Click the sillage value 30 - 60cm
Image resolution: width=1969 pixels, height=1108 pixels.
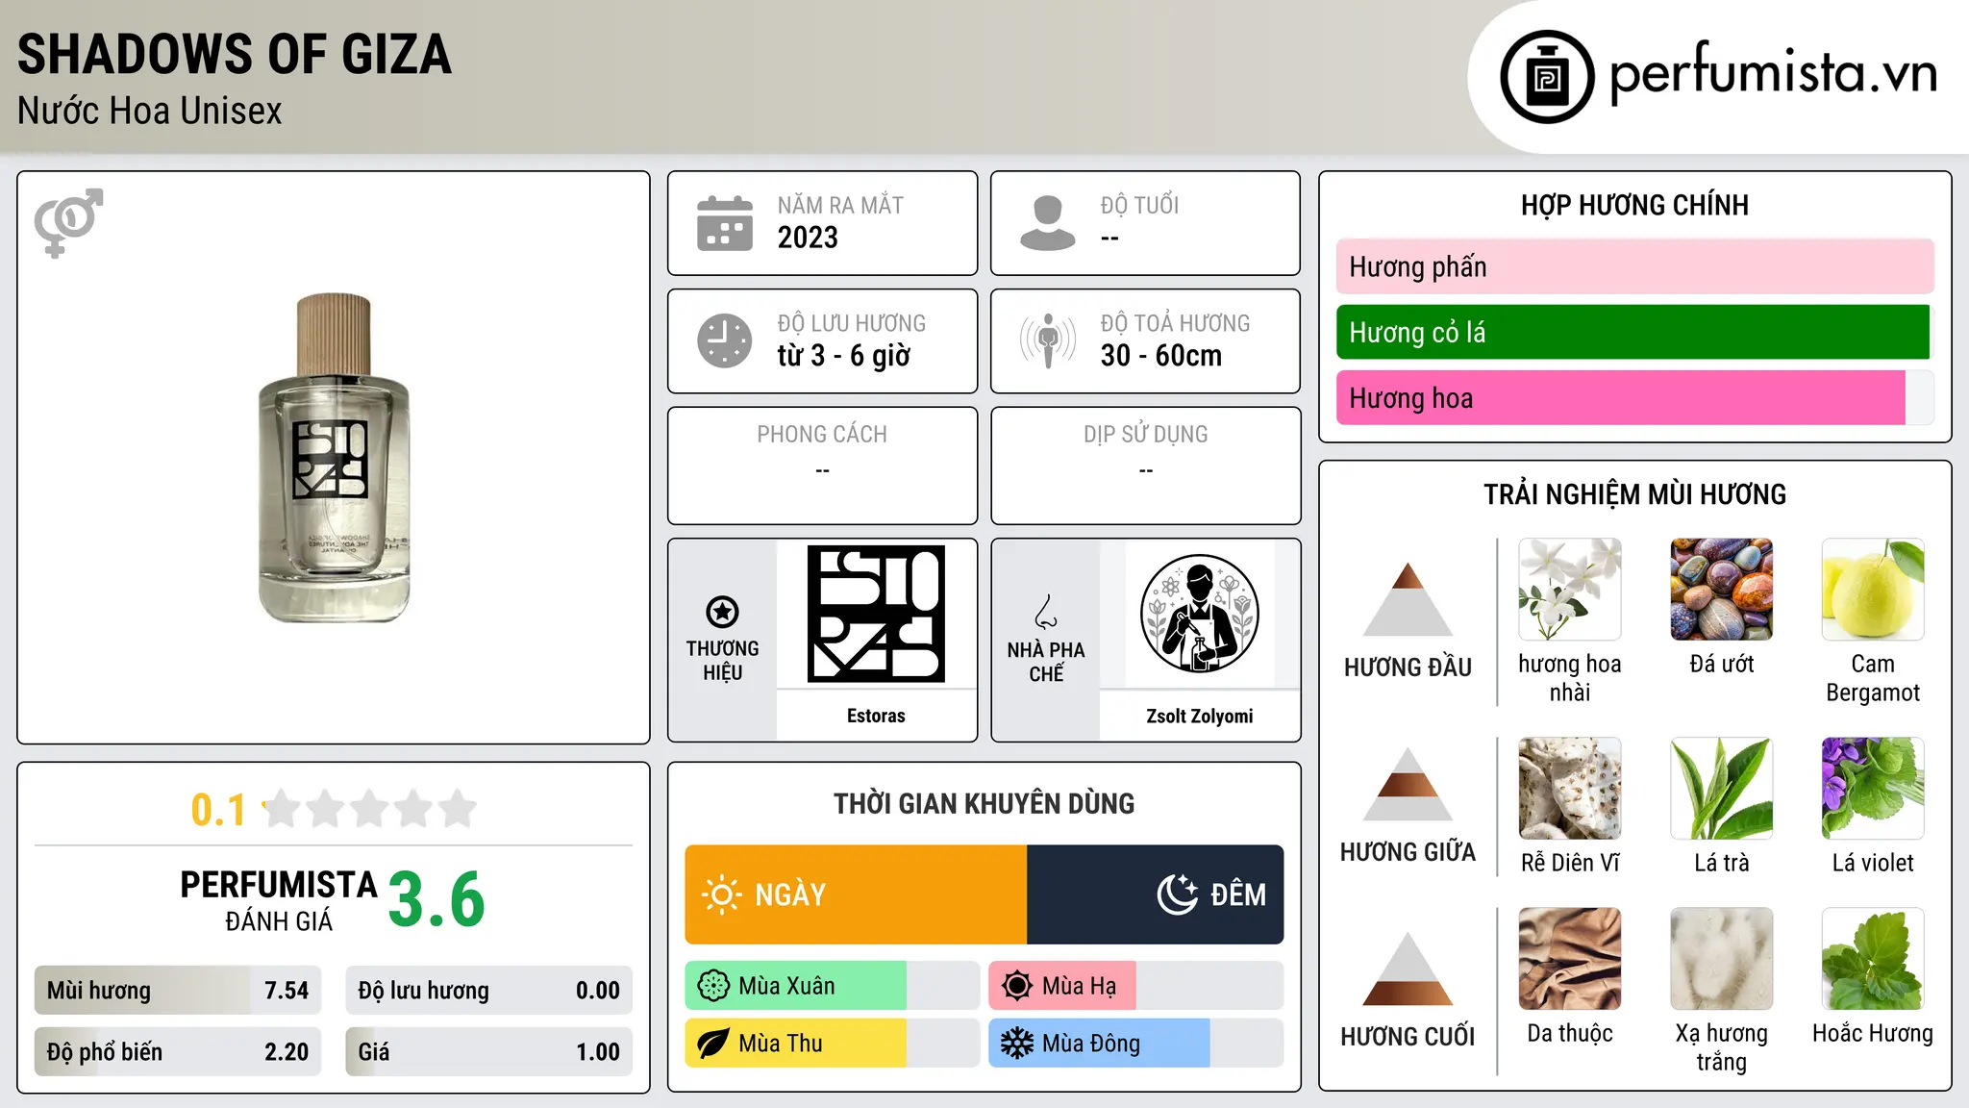[1161, 356]
